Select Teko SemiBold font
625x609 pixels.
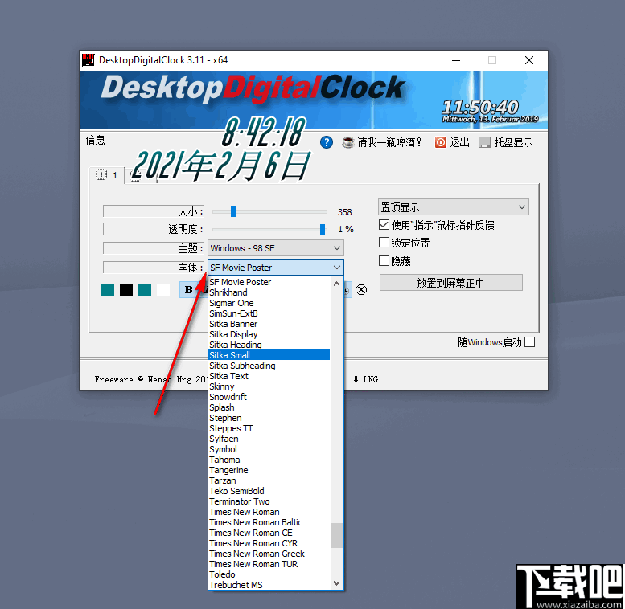(269, 491)
